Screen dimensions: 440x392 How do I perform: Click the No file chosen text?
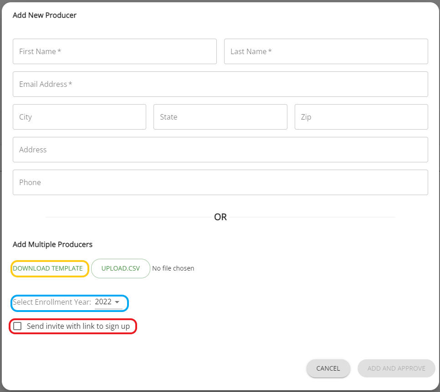[x=173, y=268]
